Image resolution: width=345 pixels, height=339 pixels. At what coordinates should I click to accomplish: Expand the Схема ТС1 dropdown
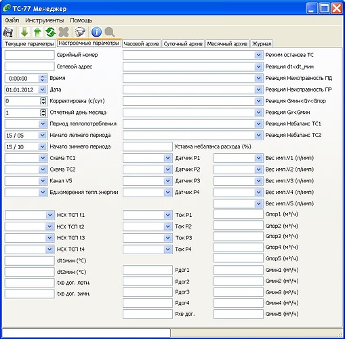click(x=43, y=158)
